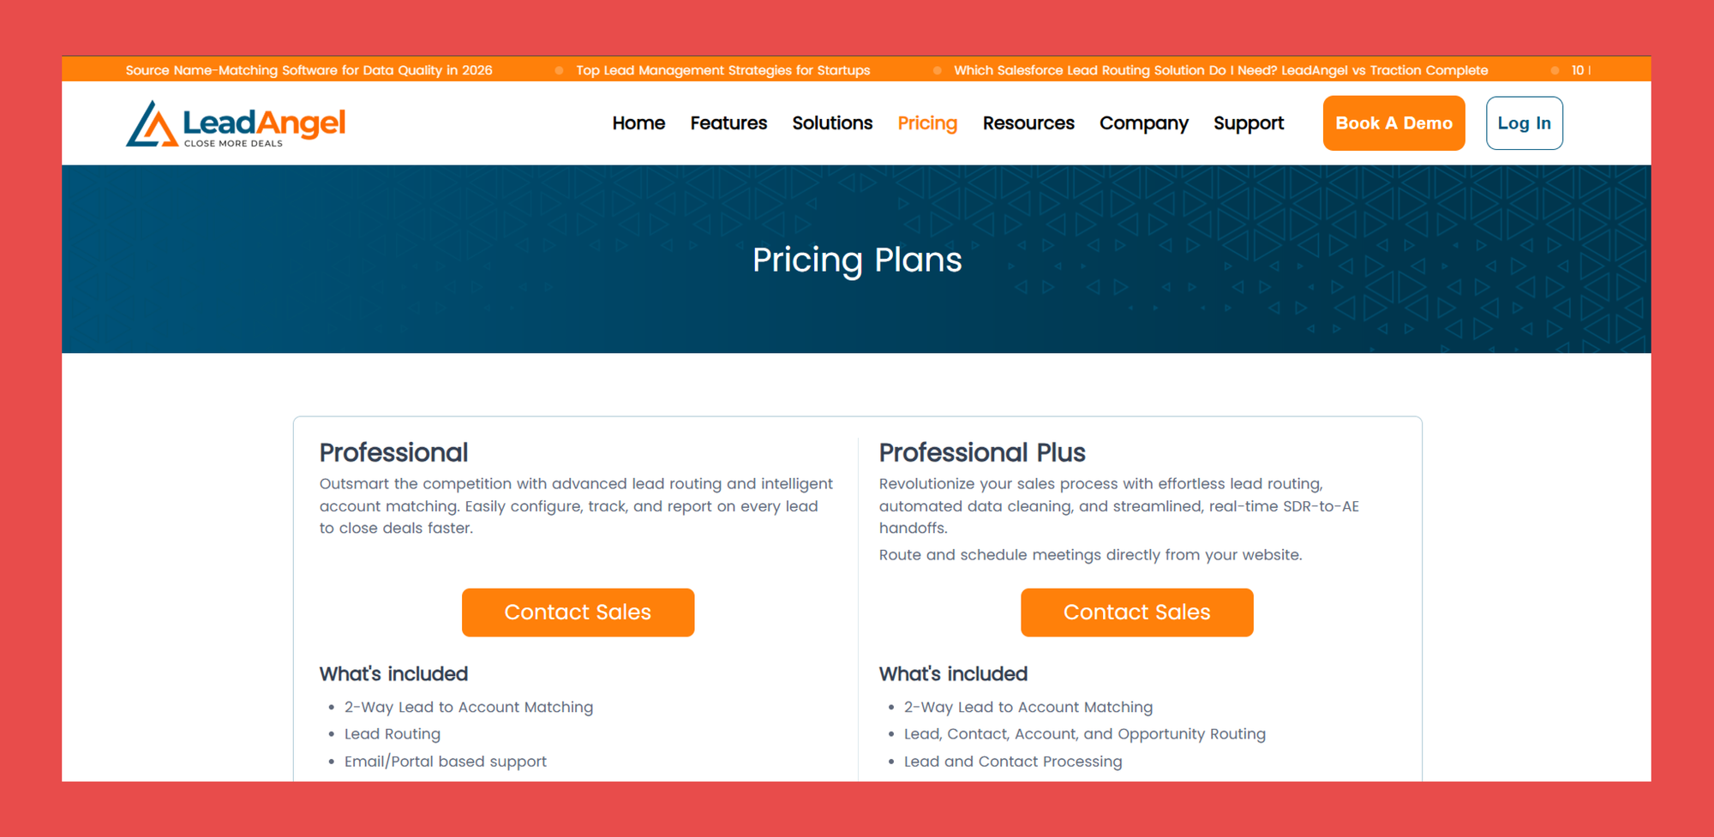This screenshot has height=837, width=1714.
Task: Open the Features navigation dropdown
Action: click(x=728, y=123)
